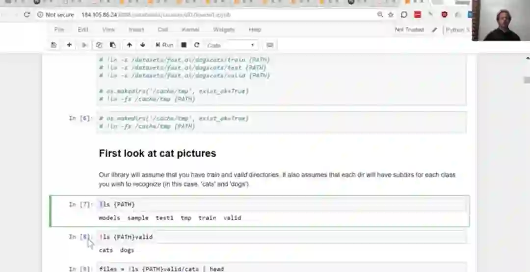Click the zoom magnifier icon in address bar
This screenshot has height=272, width=530.
coord(380,15)
